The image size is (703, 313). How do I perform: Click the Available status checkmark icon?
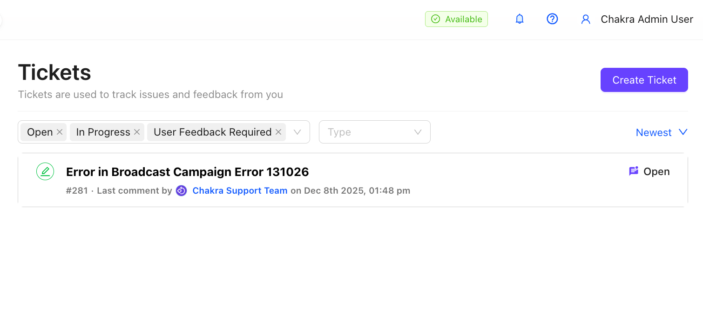coord(435,19)
